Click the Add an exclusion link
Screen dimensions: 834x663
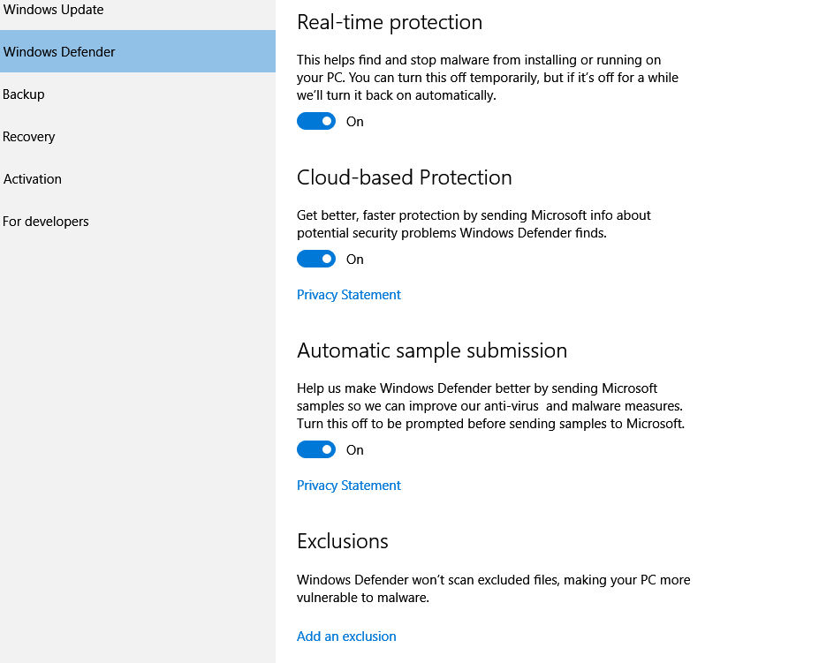point(346,637)
